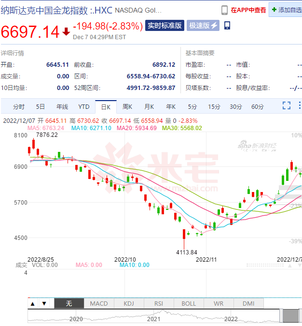Enable the DMI indicator
Viewport: 302px width, 326px height.
coord(248,304)
